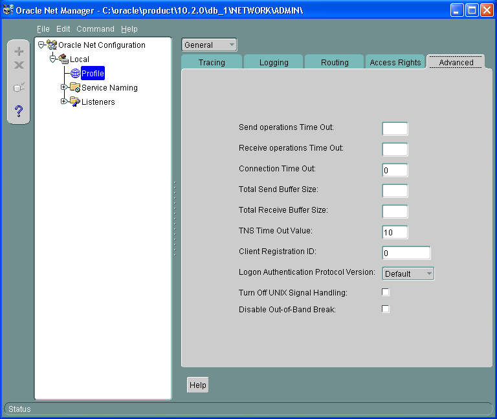
Task: Click the Total Receive Buffer Size field
Action: (395, 211)
